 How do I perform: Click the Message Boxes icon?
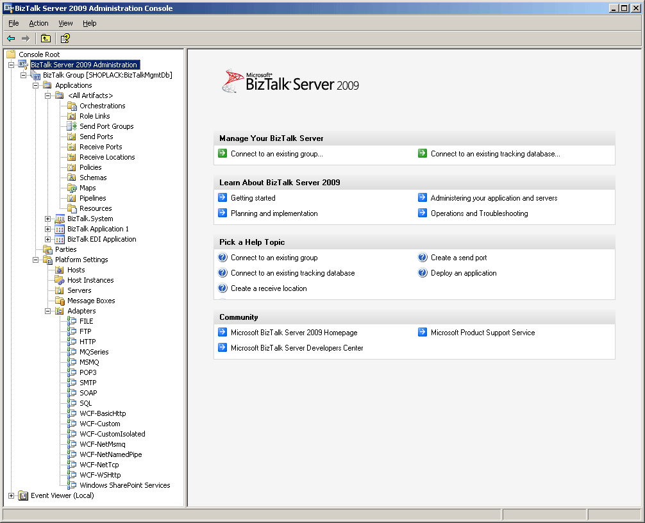[60, 301]
